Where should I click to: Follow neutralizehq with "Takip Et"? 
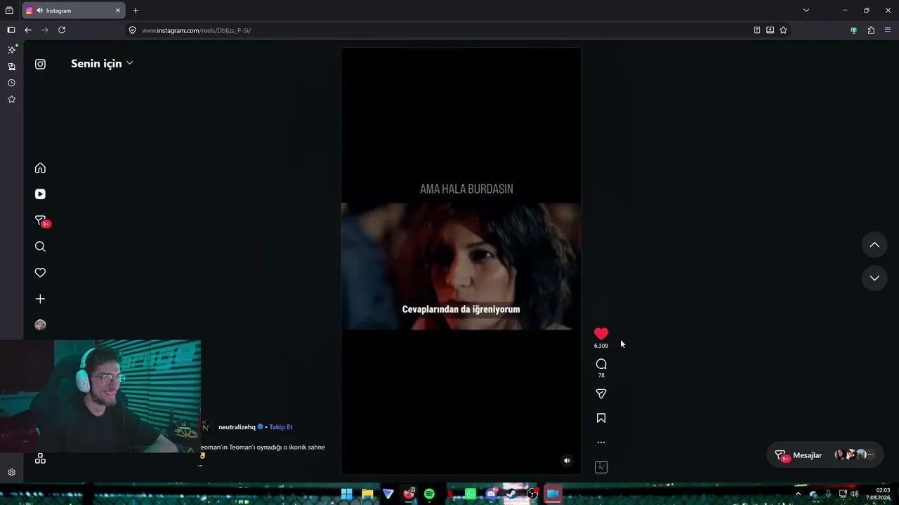tap(281, 427)
